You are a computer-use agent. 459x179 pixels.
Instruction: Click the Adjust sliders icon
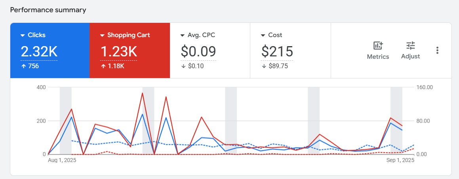pyautogui.click(x=410, y=46)
